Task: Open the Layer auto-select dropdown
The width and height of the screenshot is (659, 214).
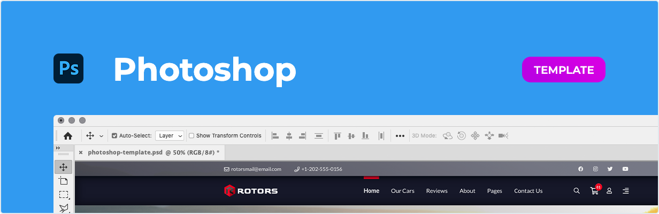Action: [x=170, y=136]
